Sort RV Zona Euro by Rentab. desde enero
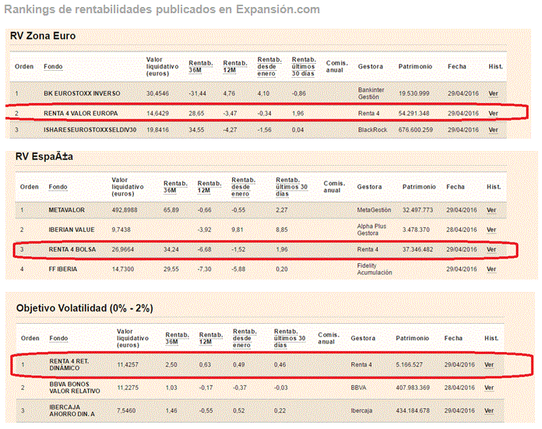 pos(269,66)
